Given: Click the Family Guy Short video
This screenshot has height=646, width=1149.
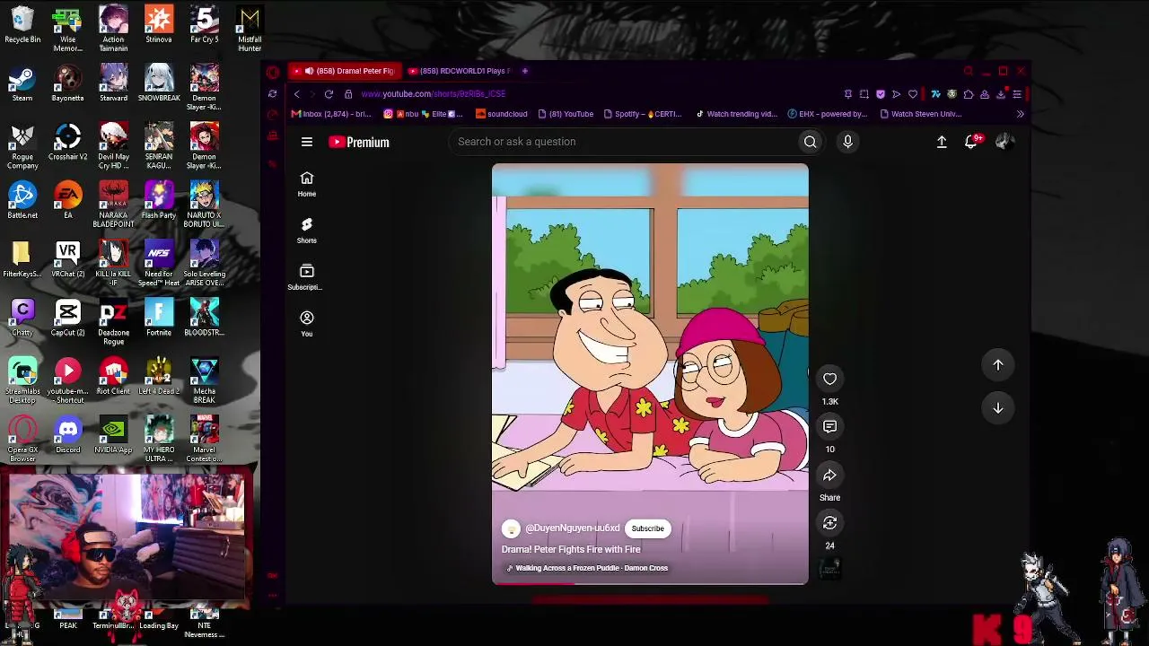Looking at the screenshot, I should pyautogui.click(x=650, y=374).
